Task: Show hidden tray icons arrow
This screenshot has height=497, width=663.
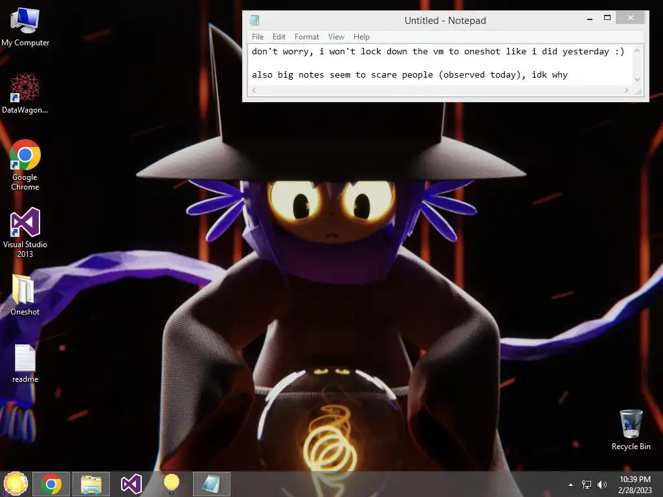Action: coord(571,485)
